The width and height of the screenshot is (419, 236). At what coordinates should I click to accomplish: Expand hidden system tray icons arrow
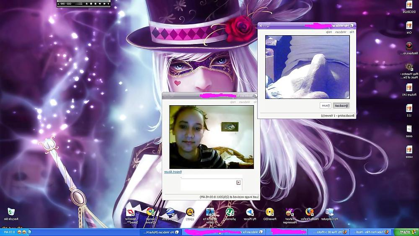click(29, 232)
